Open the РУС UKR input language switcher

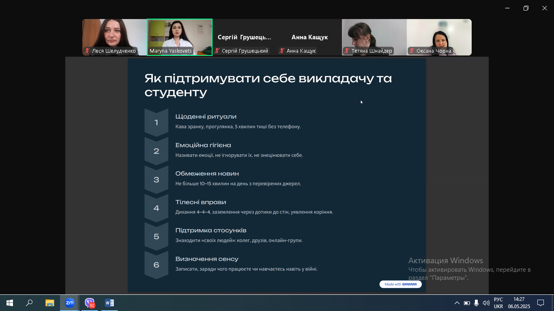[x=498, y=303]
